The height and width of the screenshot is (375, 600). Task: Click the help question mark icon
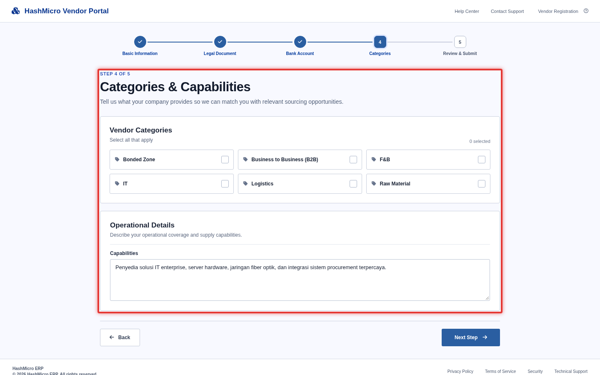pos(586,11)
